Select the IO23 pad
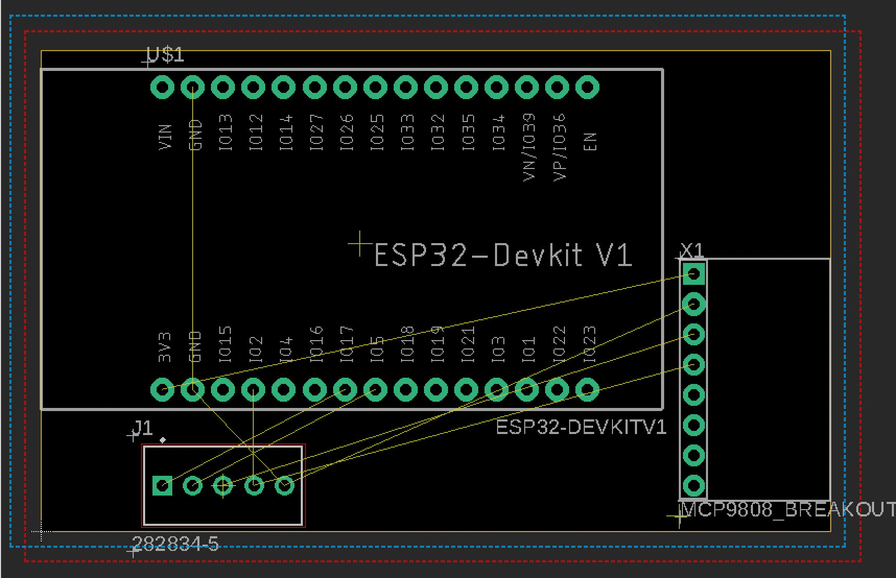 [x=587, y=389]
